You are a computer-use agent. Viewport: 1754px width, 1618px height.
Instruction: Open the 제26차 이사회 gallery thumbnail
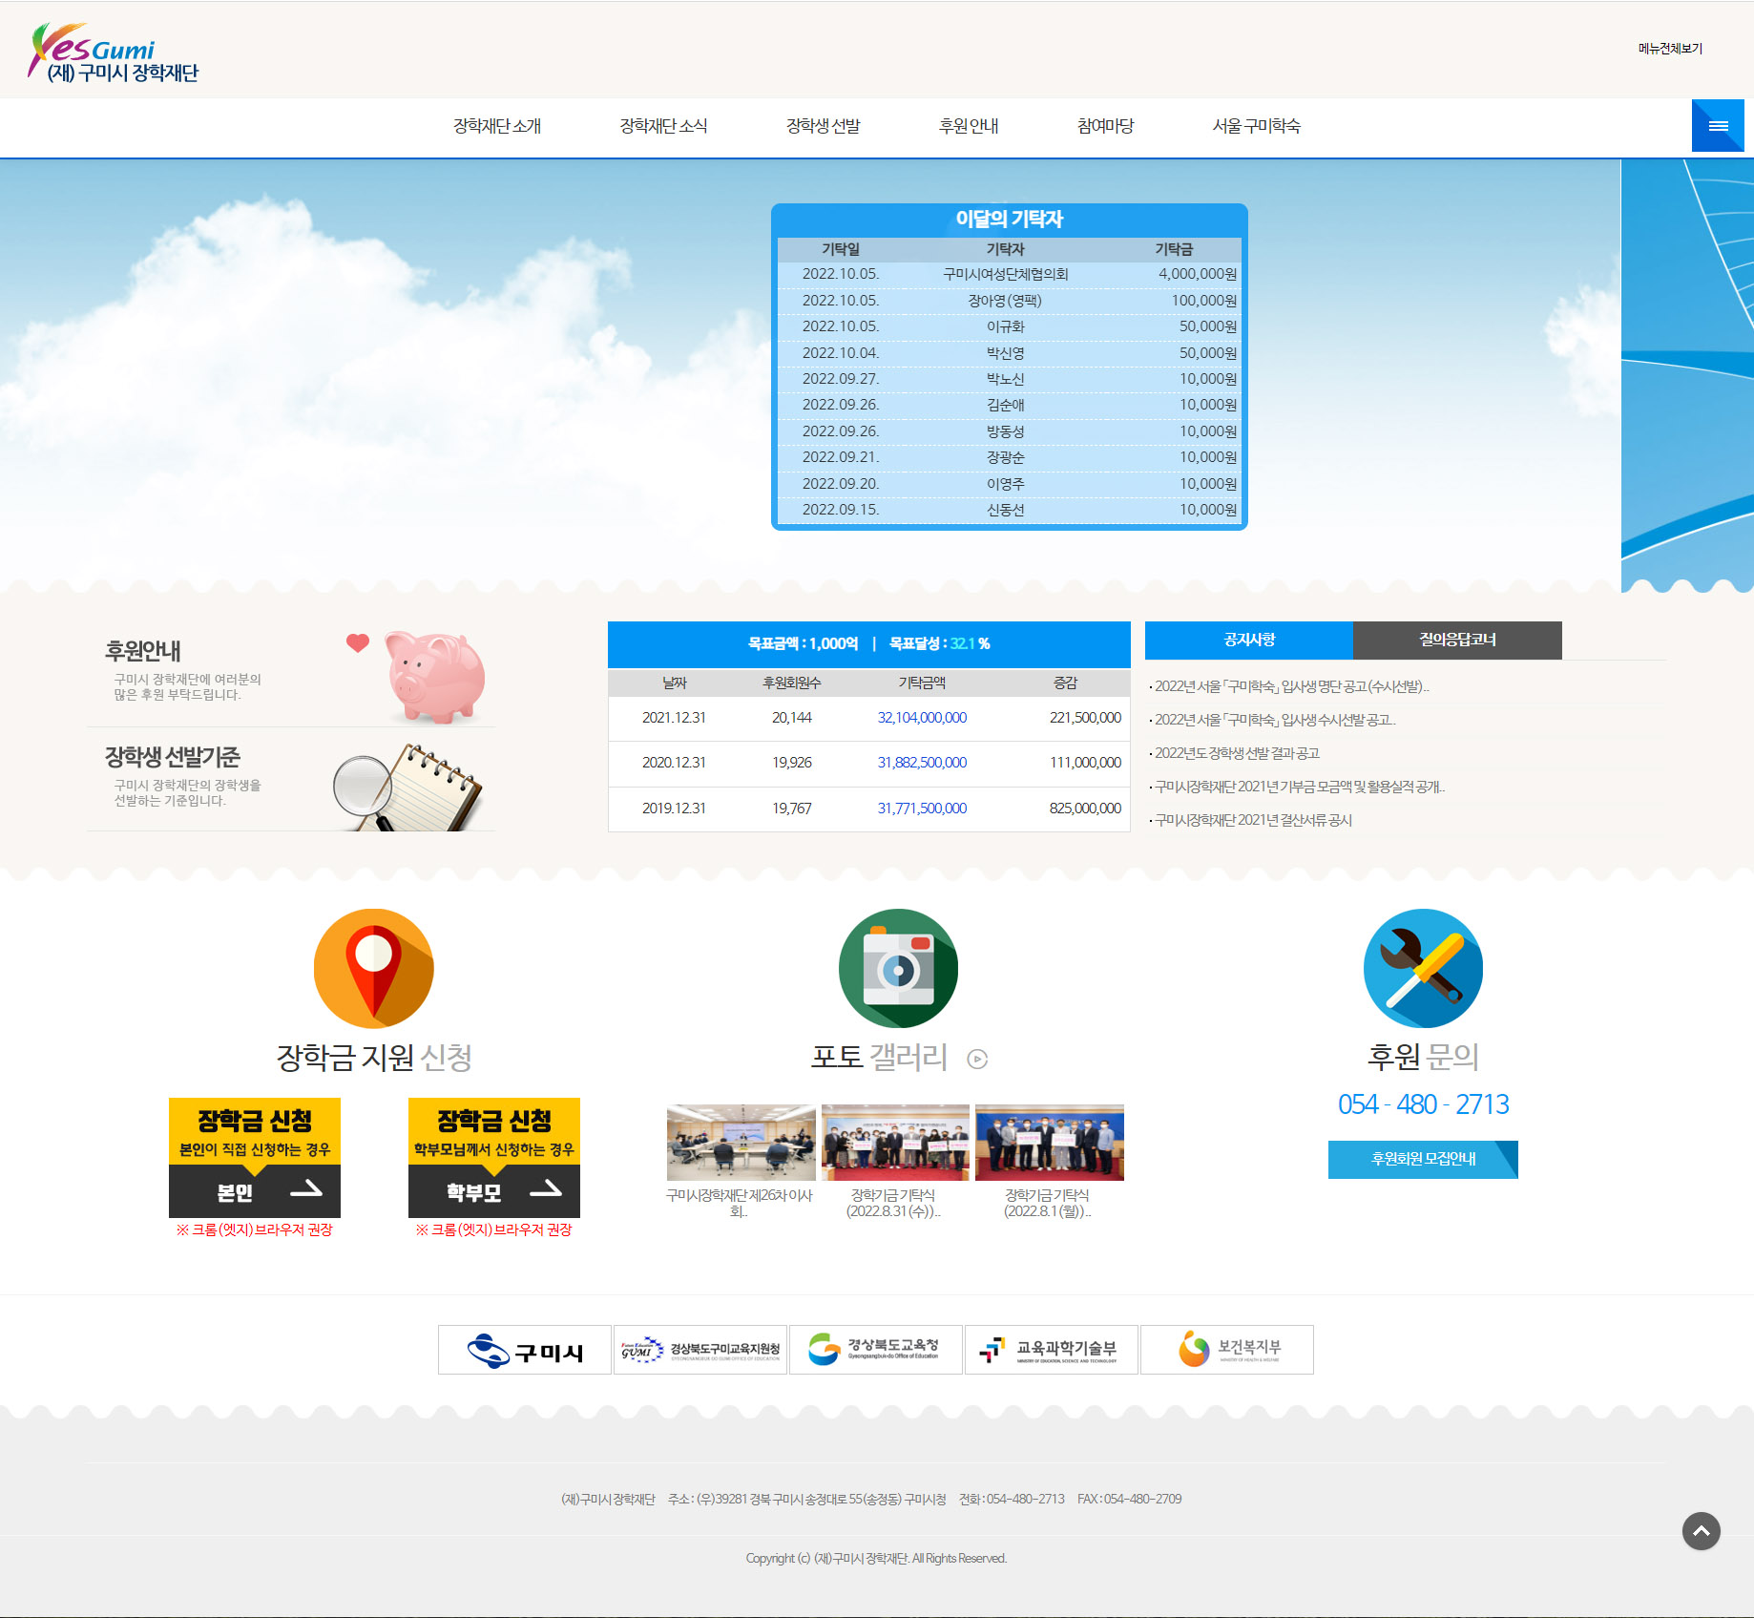(x=741, y=1143)
